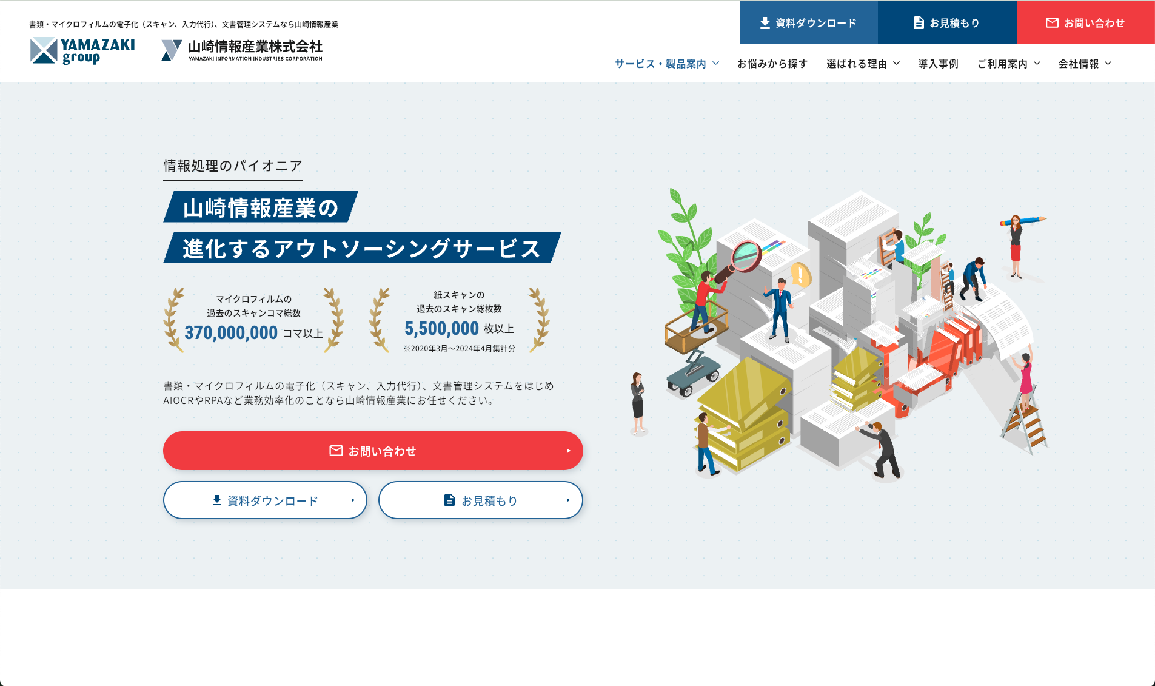Image resolution: width=1155 pixels, height=686 pixels.
Task: Expand the ご利用案内 chevron
Action: pyautogui.click(x=1037, y=64)
